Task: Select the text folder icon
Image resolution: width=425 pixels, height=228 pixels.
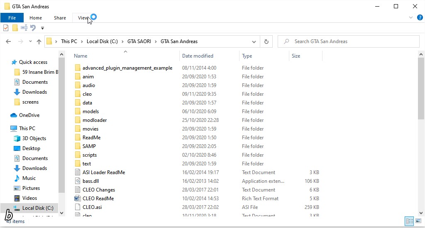Action: point(78,164)
